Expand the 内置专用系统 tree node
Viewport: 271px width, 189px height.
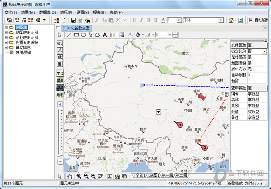point(6,42)
